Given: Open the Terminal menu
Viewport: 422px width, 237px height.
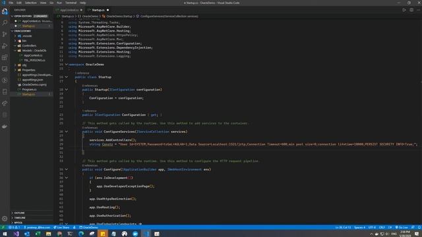Looking at the screenshot, I should click(x=71, y=3).
